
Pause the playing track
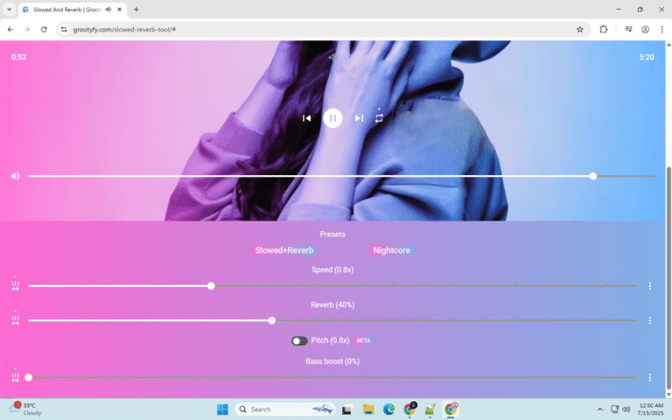[x=332, y=118]
